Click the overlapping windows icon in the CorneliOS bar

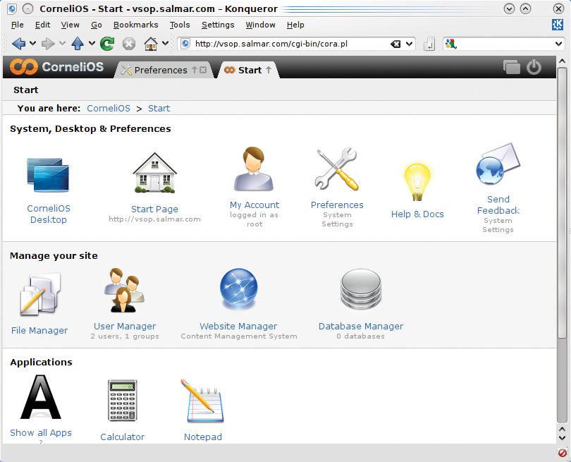click(512, 68)
